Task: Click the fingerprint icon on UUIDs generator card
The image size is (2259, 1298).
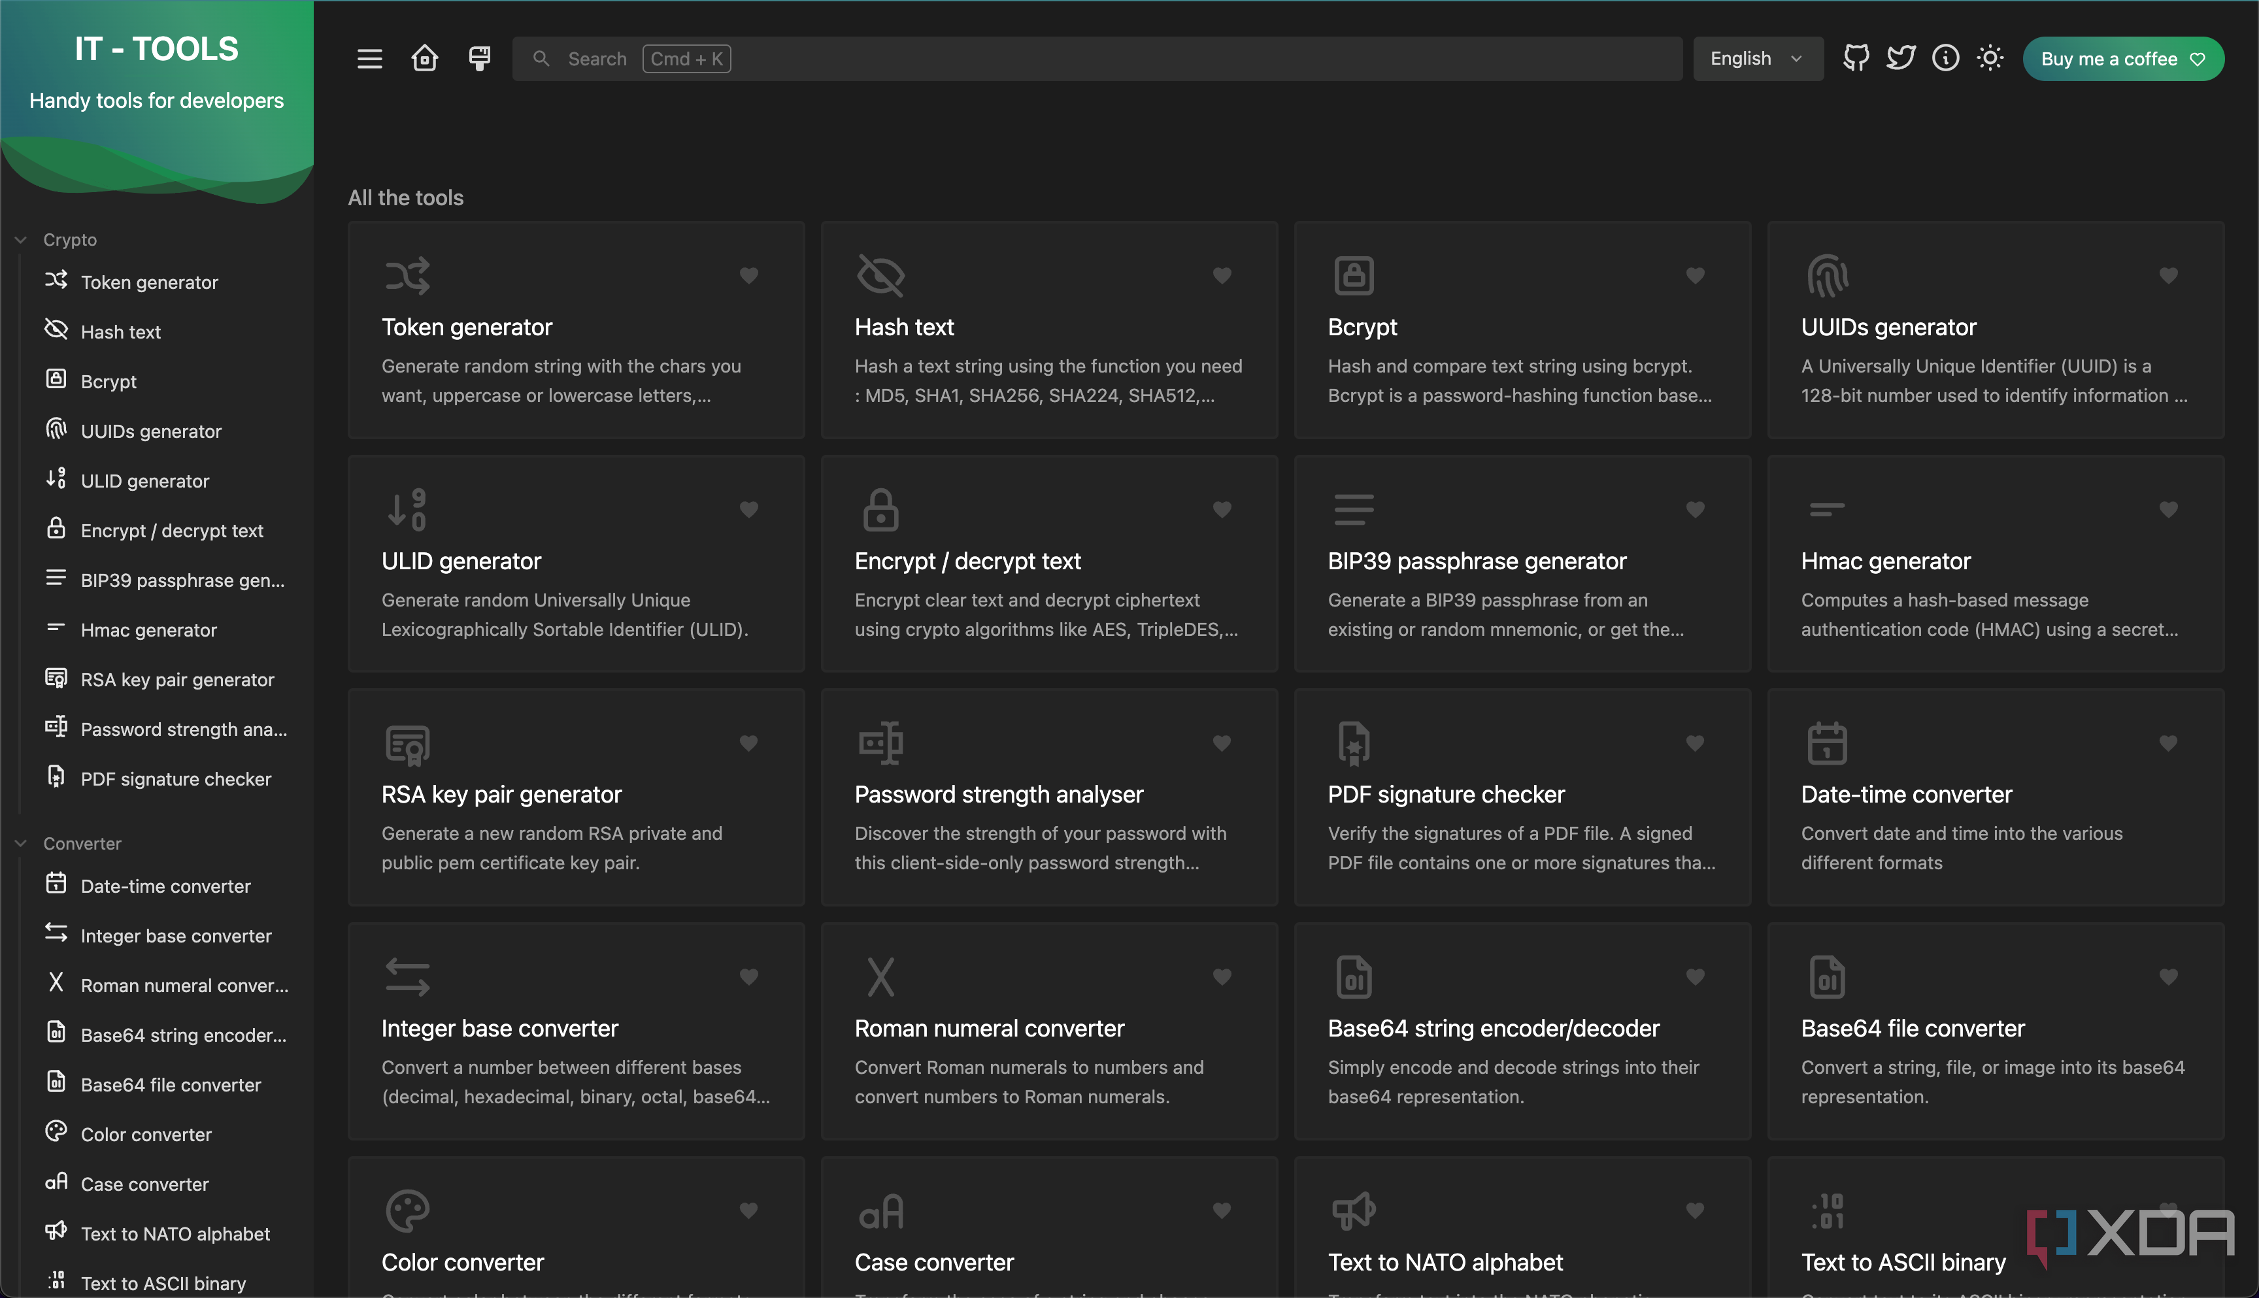Action: pos(1827,275)
